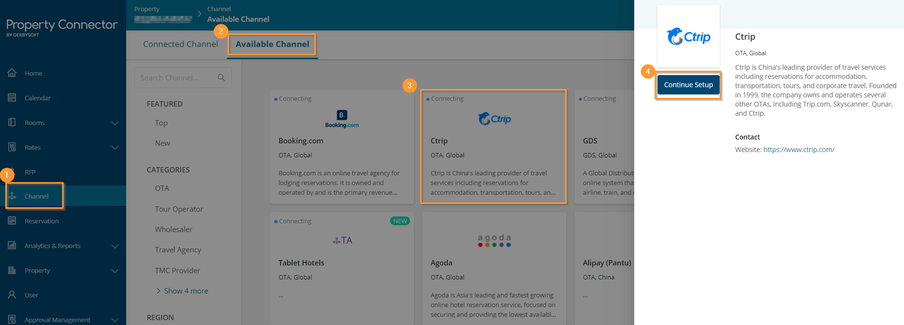Click the Rooms icon in the sidebar
Viewport: 904px width, 325px height.
[x=12, y=123]
